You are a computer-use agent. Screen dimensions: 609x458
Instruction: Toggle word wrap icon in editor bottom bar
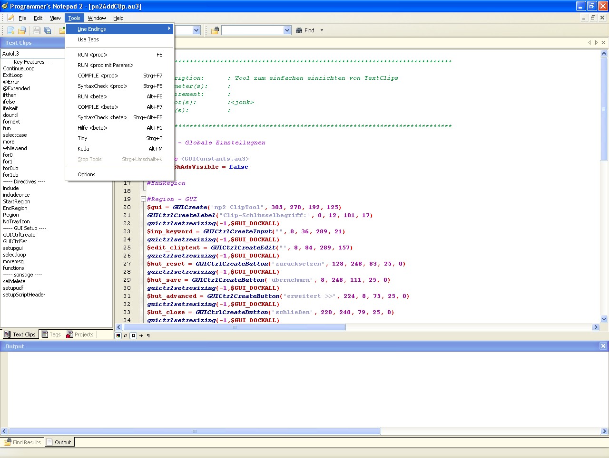click(x=126, y=335)
